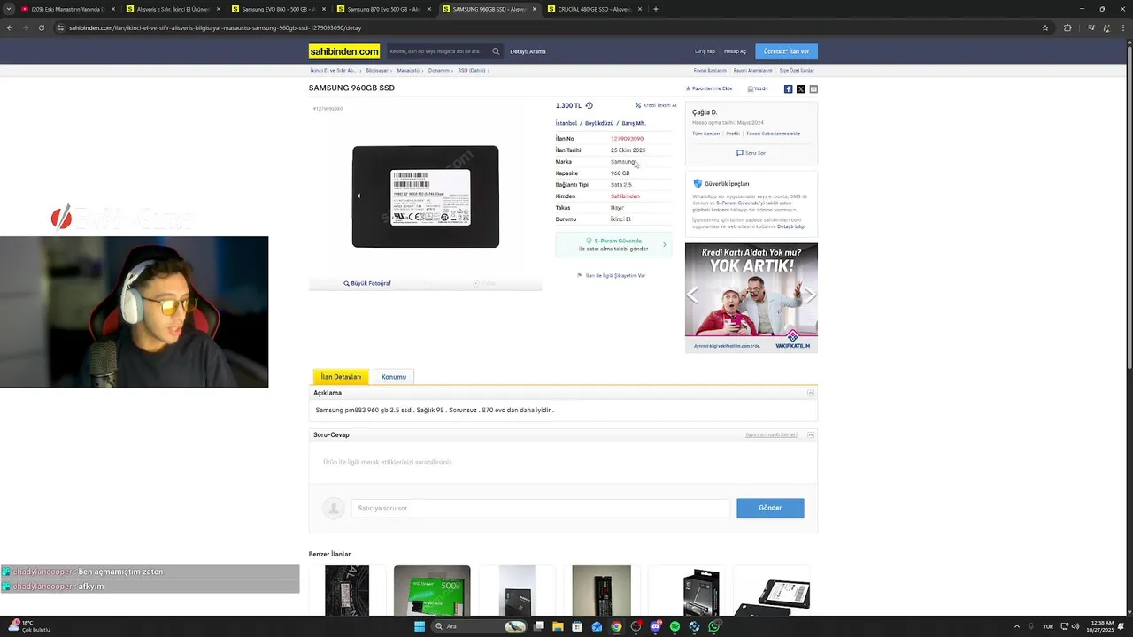The height and width of the screenshot is (637, 1133).
Task: Click the İstanbul location link
Action: 566,123
